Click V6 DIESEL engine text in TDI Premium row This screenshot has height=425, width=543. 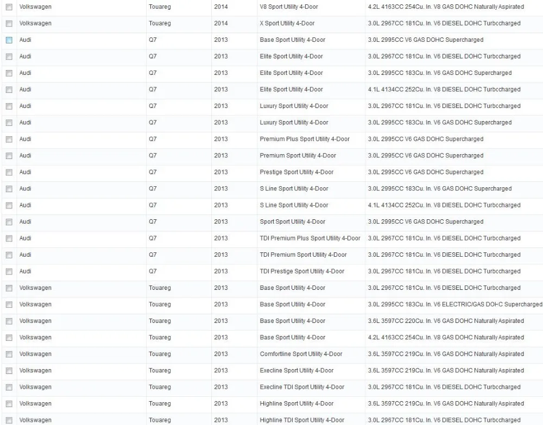click(444, 255)
